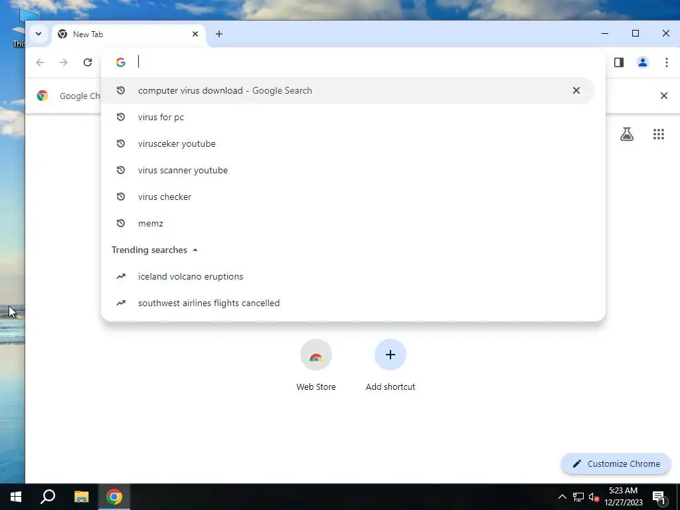Reload the page
Image resolution: width=680 pixels, height=510 pixels.
[88, 62]
